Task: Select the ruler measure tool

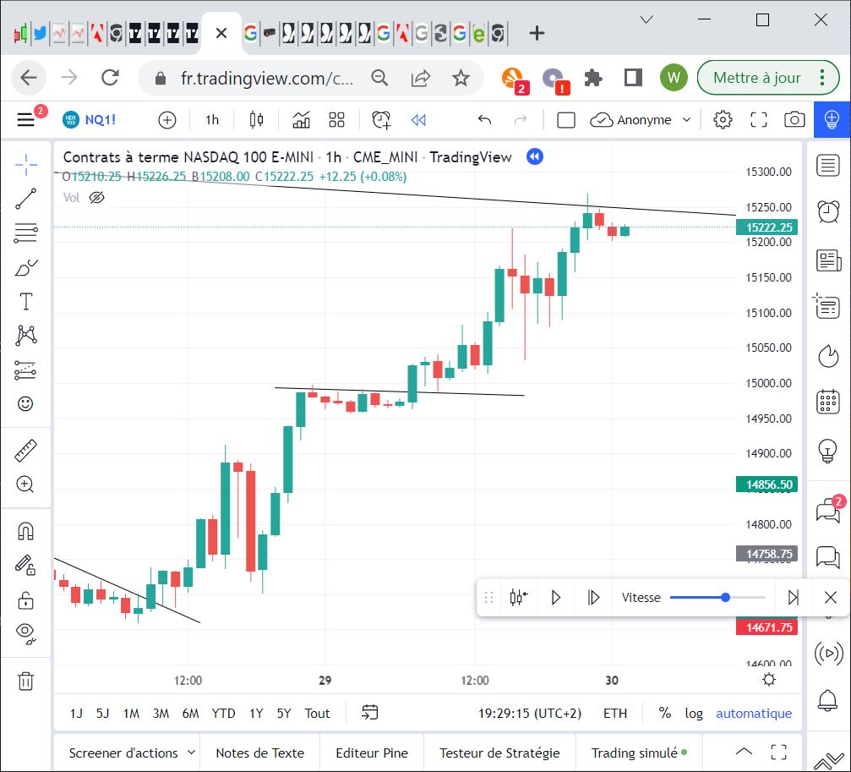Action: click(25, 450)
